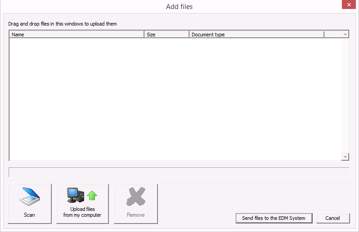Sort files by the Name column header
359x232 pixels.
click(76, 35)
